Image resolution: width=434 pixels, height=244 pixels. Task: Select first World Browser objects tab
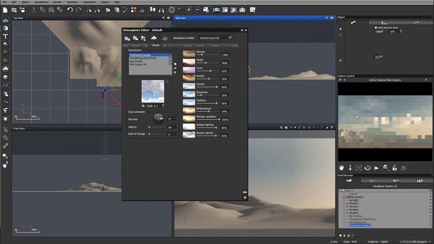(349, 181)
